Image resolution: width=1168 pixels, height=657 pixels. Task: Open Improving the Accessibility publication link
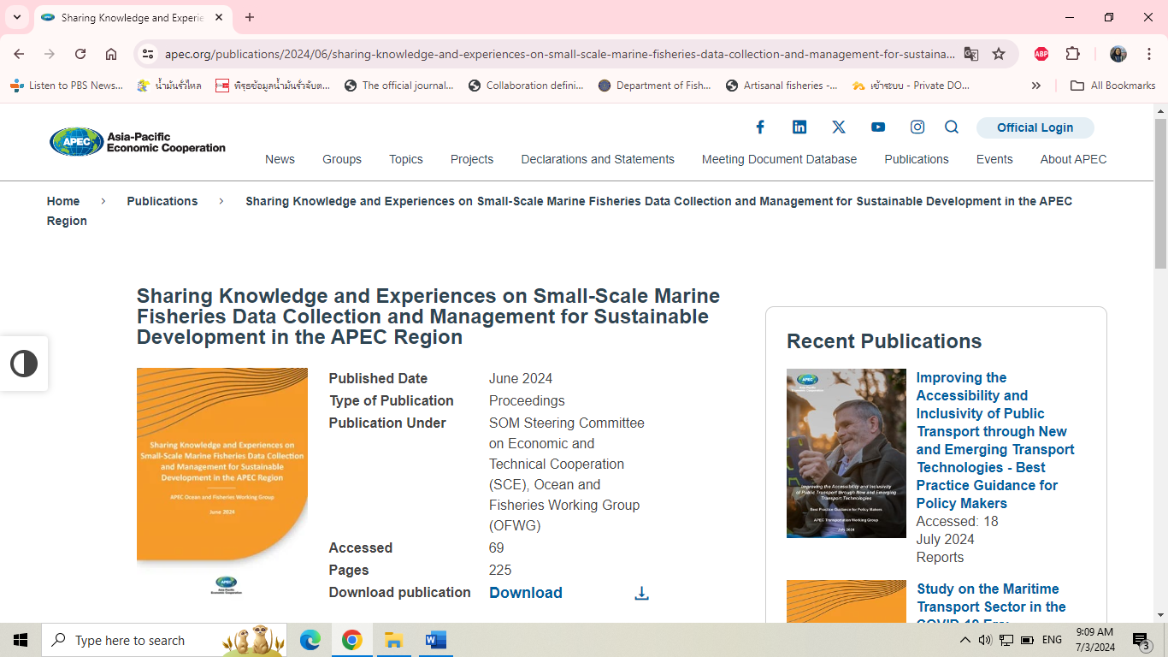pyautogui.click(x=995, y=441)
